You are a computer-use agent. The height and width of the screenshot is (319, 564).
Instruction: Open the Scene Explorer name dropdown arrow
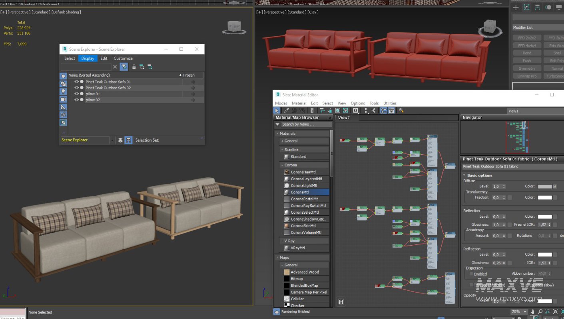point(112,140)
